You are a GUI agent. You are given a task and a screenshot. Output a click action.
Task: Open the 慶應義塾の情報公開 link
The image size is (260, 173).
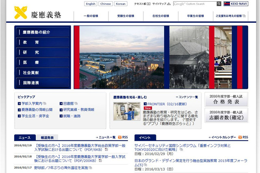coord(37,110)
